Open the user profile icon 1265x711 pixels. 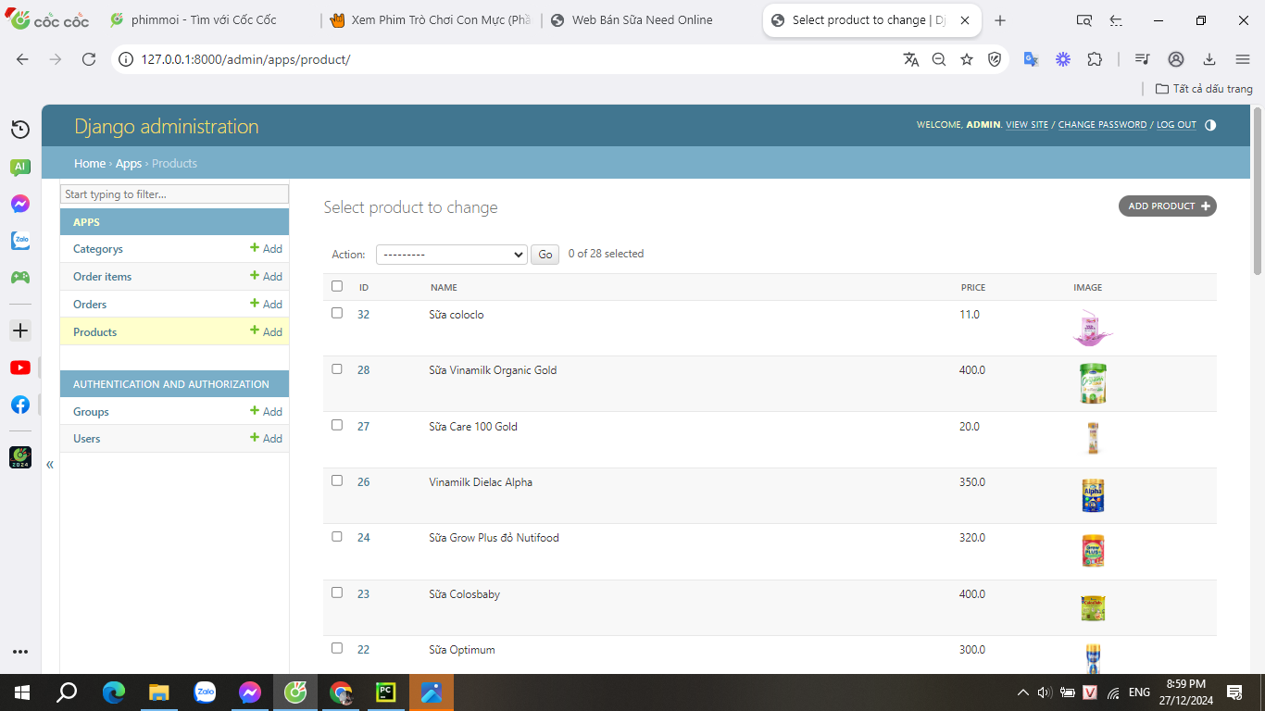click(1176, 59)
